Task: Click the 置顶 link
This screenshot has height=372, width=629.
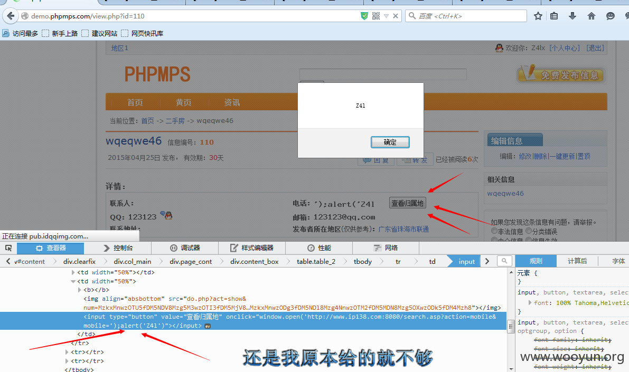Action: click(584, 156)
